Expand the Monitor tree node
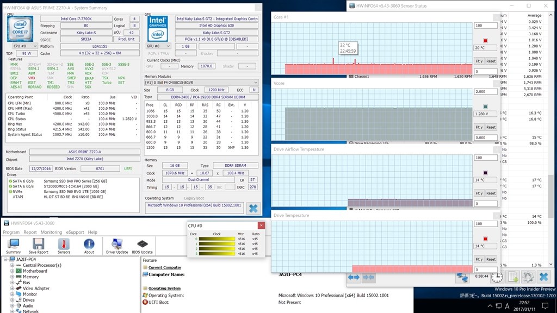 coord(12,294)
